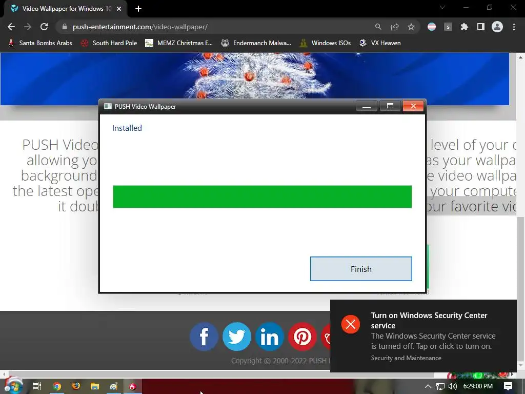Click the Paint palette taskbar icon
Screen dimensions: 525x394
pyautogui.click(x=114, y=386)
